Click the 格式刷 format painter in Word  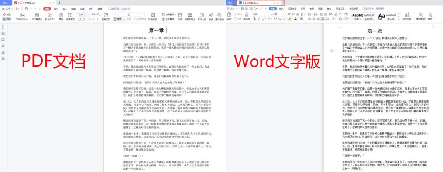[x=247, y=17]
